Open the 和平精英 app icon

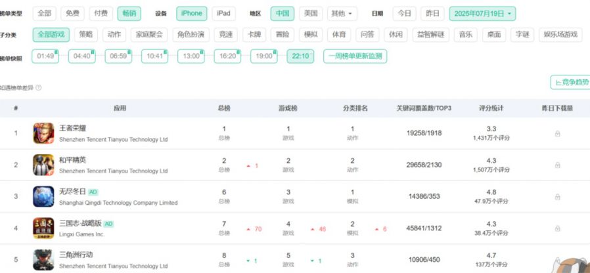pos(43,165)
